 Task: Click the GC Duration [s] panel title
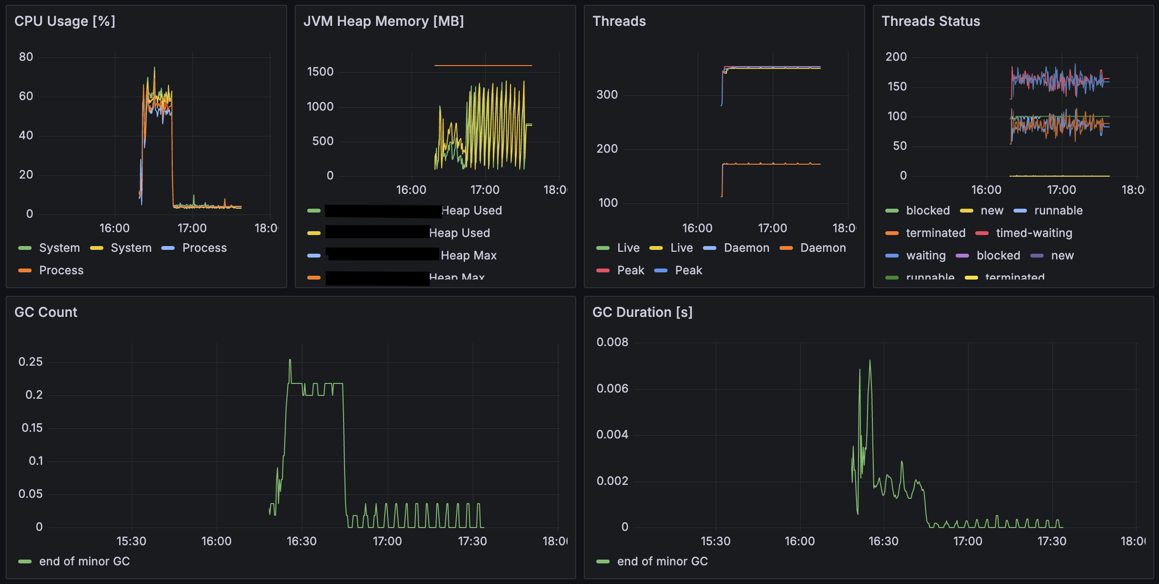coord(642,312)
